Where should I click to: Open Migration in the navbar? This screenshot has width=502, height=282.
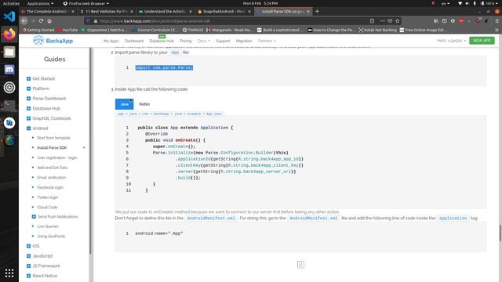pos(244,41)
